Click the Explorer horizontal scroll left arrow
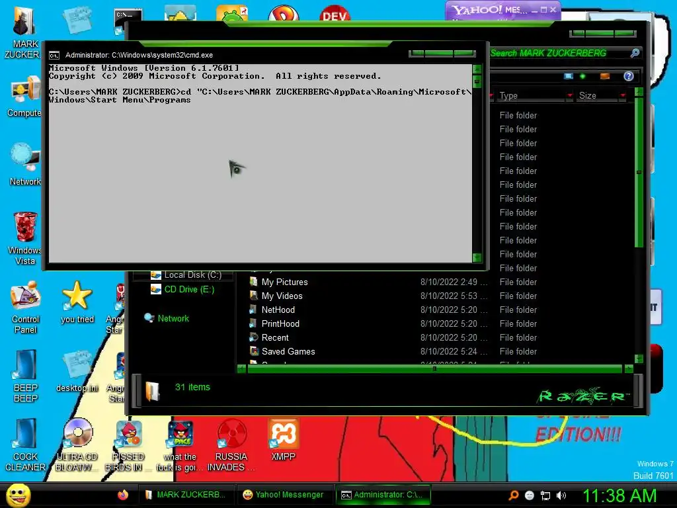 point(242,368)
